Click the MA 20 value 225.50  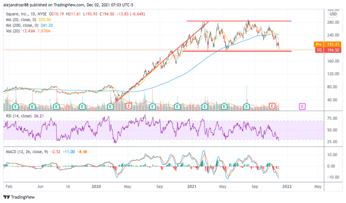pos(45,20)
